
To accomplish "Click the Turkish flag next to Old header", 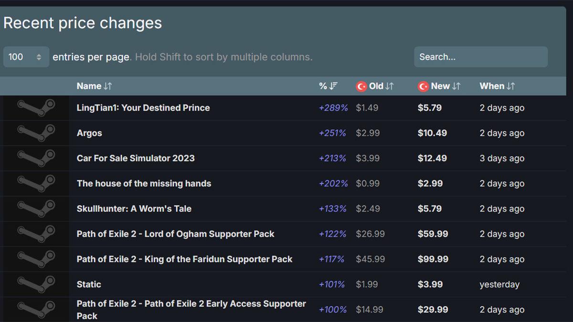I will point(361,86).
